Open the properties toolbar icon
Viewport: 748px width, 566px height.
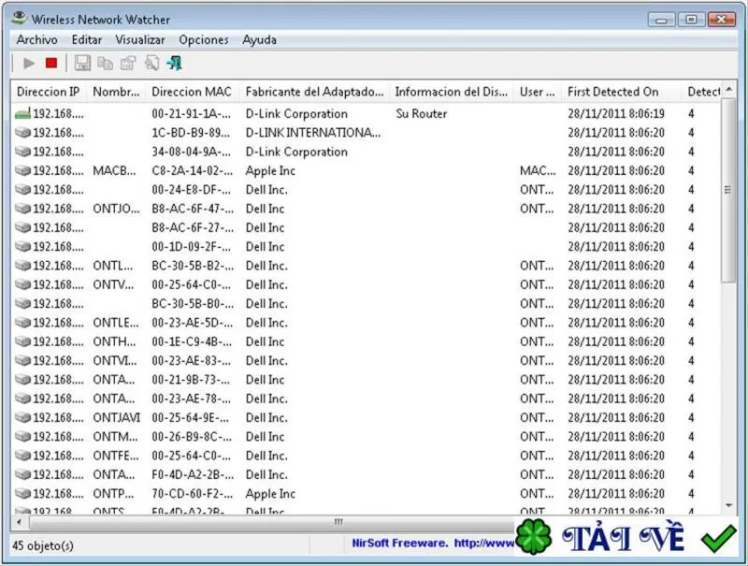pyautogui.click(x=128, y=63)
